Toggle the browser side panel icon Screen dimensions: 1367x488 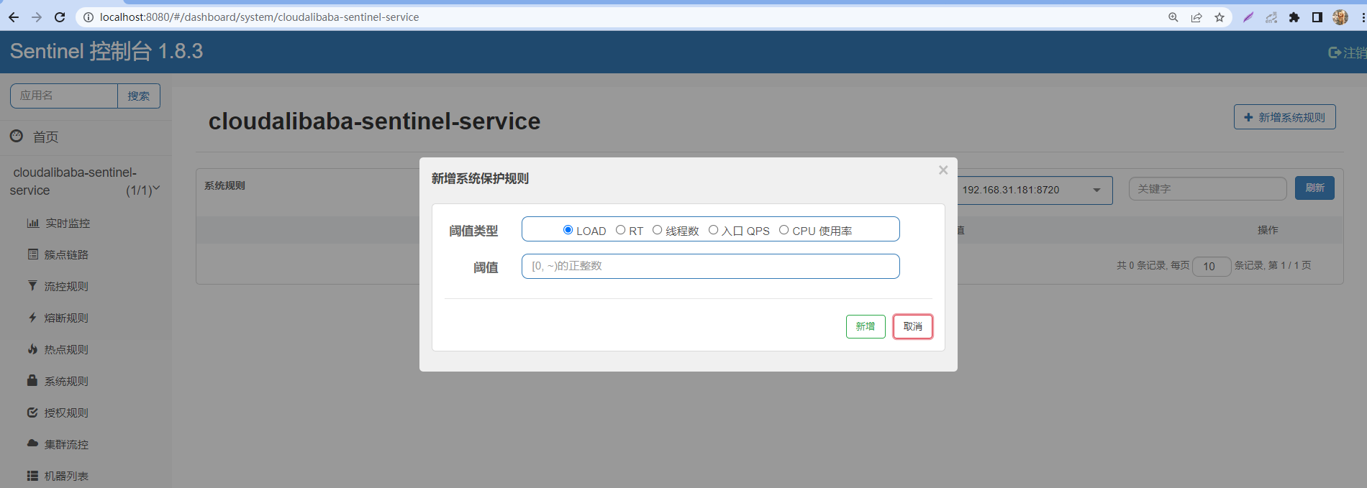[1317, 17]
